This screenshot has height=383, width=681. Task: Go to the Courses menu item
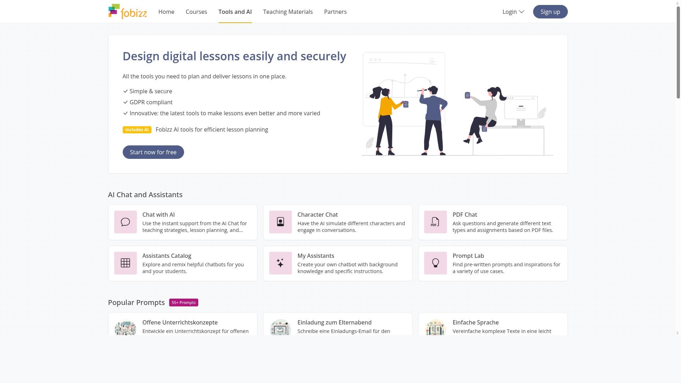(x=196, y=12)
